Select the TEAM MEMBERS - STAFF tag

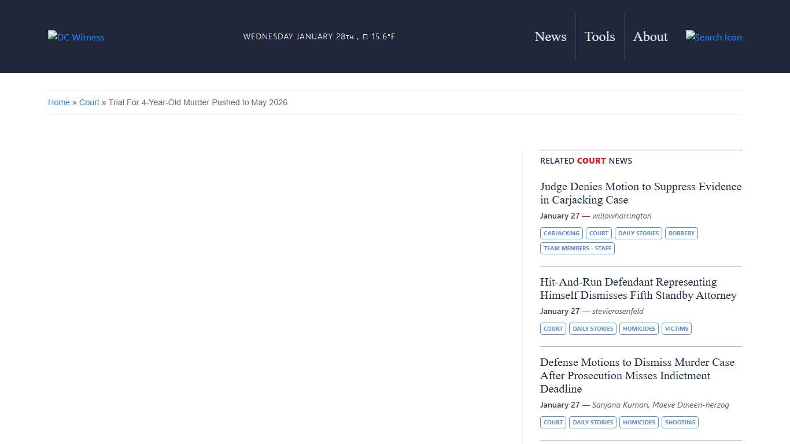click(x=577, y=249)
